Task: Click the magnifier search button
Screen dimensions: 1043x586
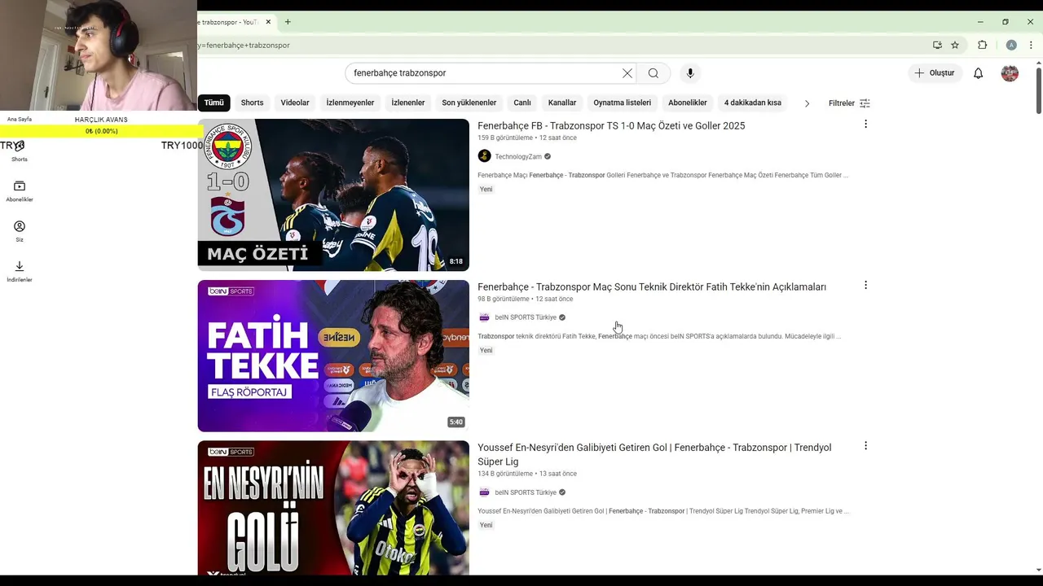Action: point(654,73)
